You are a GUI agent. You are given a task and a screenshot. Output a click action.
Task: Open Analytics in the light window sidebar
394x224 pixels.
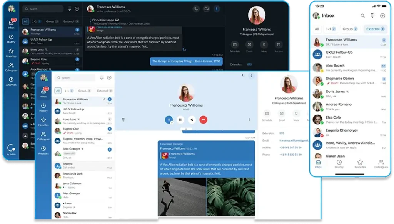pyautogui.click(x=43, y=150)
